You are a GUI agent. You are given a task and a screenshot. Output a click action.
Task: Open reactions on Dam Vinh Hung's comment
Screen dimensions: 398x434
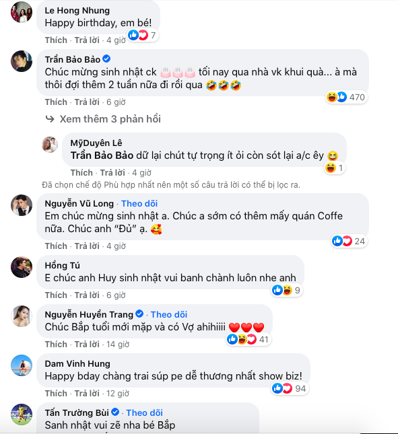point(290,388)
